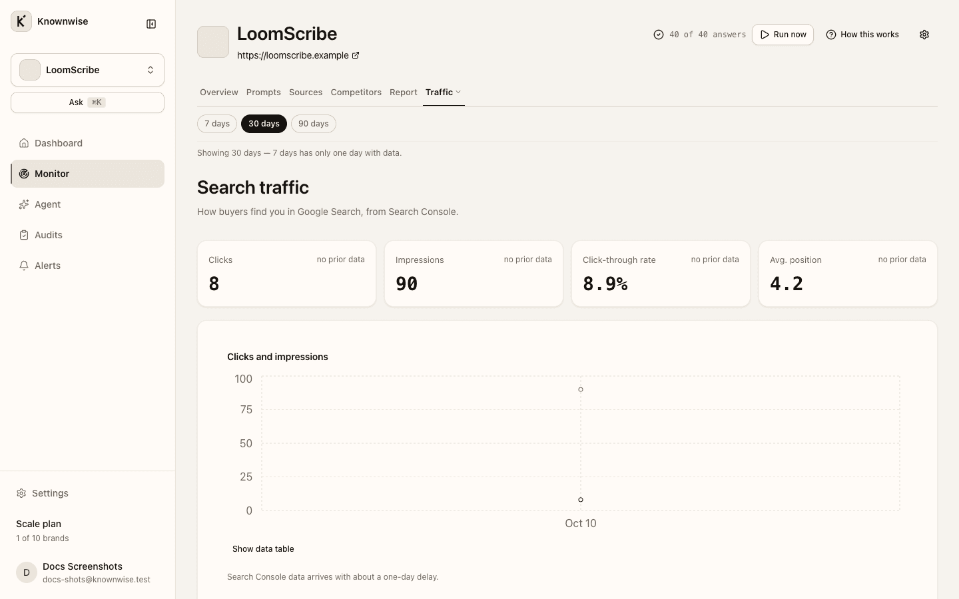The width and height of the screenshot is (959, 599).
Task: Click the 40 of 40 answers status
Action: tap(699, 35)
